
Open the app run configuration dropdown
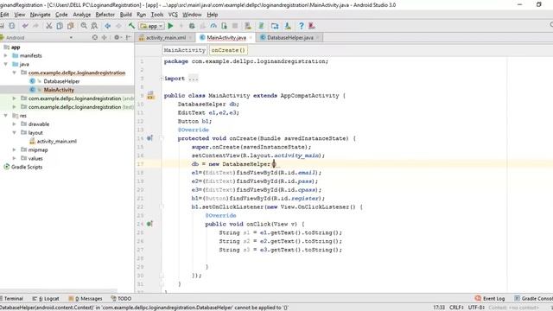151,26
